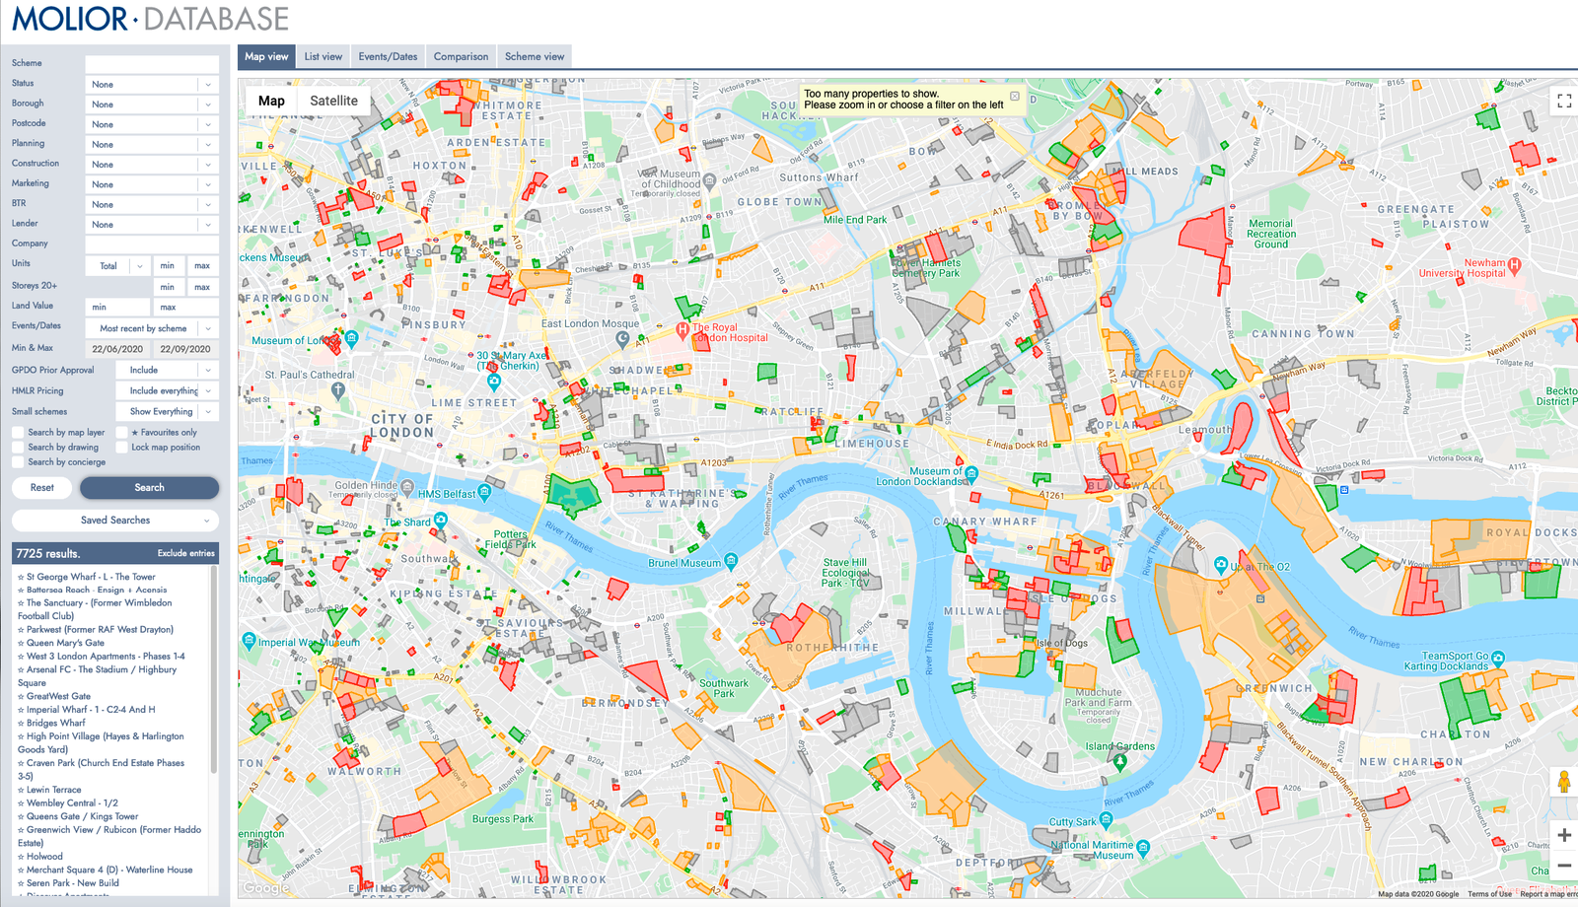Open the Events/Dates 'Most recent by scheme' dropdown
This screenshot has width=1578, height=907.
pos(152,328)
